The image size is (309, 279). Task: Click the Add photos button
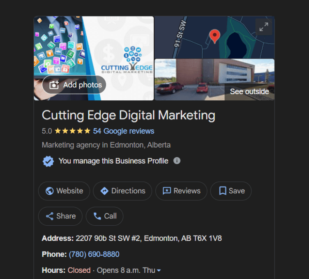point(74,85)
